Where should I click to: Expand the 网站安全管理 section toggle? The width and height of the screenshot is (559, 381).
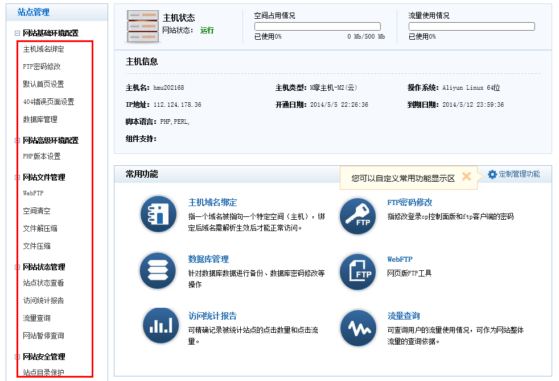click(x=17, y=357)
